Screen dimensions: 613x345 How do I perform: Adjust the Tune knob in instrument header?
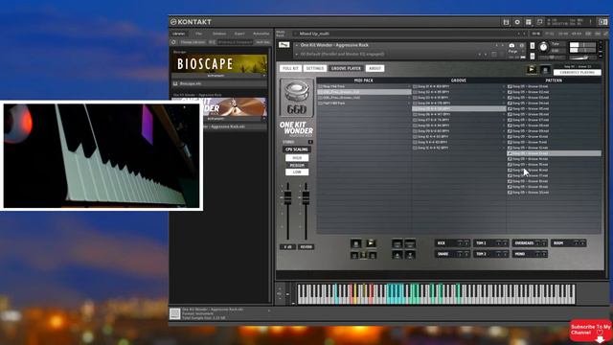(543, 47)
